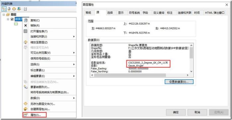This screenshot has height=120, width=232.
Task: Expand 数据(D) submenu arrow
Action: click(74, 98)
